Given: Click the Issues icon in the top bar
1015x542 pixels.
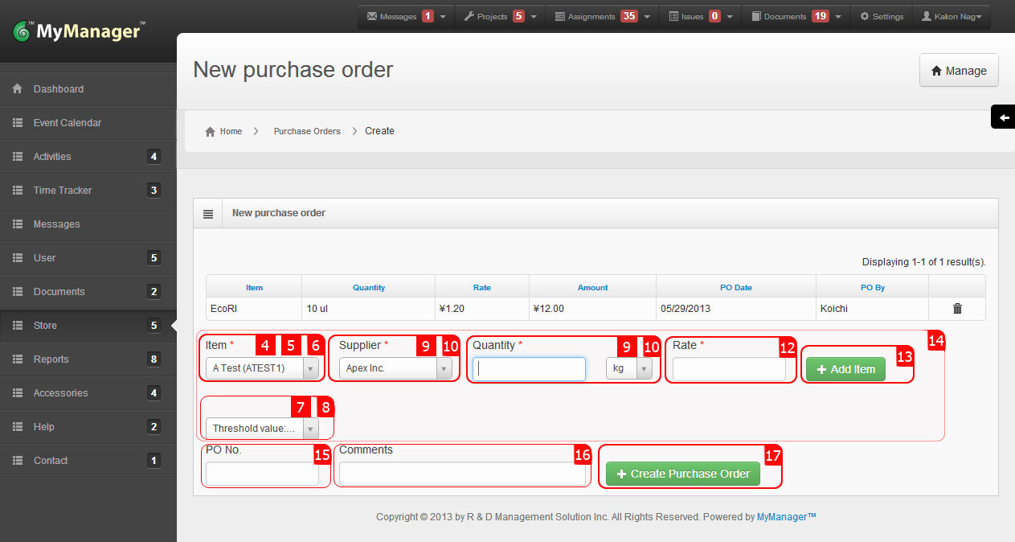Looking at the screenshot, I should 673,14.
